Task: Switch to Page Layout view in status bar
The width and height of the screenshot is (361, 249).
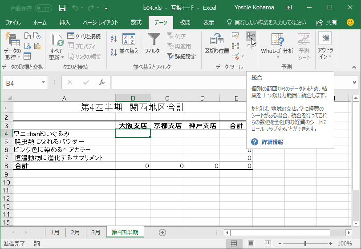Action: click(251, 243)
